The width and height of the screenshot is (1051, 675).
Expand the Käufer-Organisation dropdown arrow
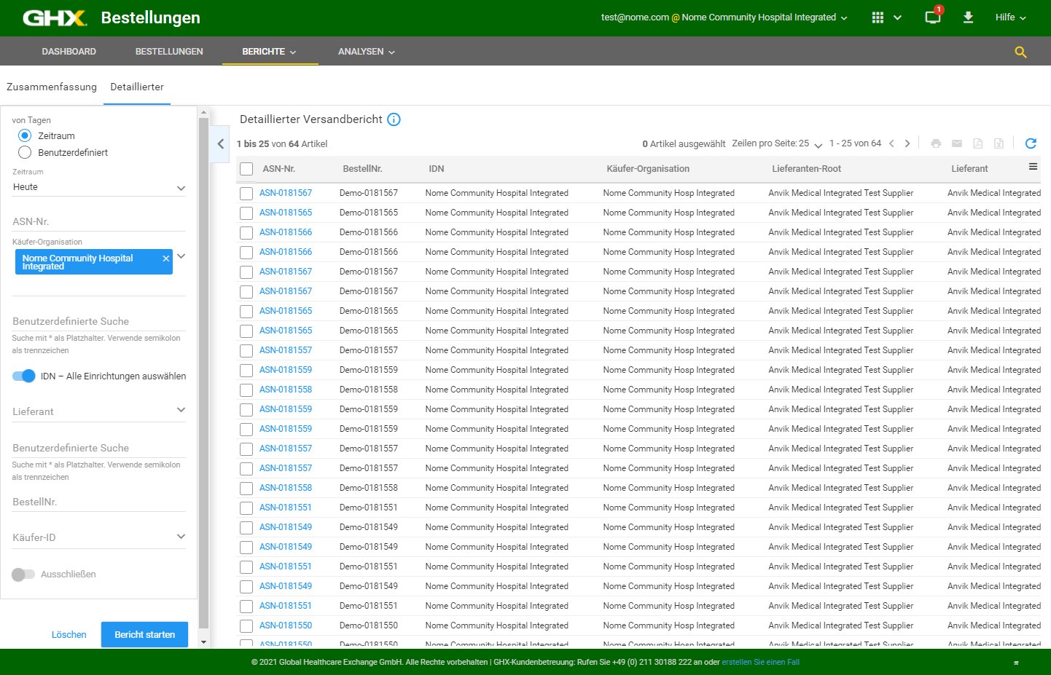[181, 256]
